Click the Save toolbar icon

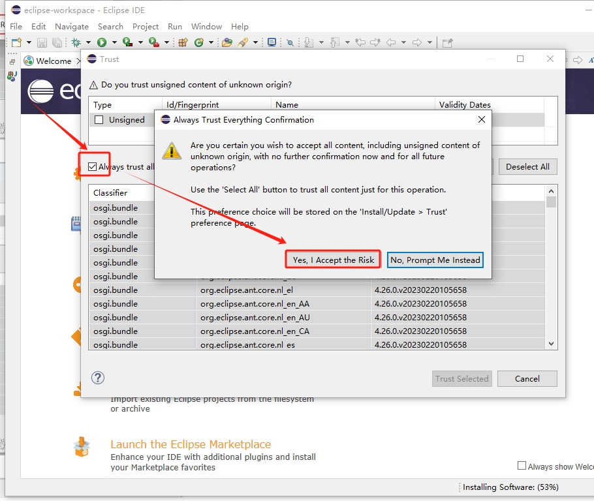[x=42, y=42]
